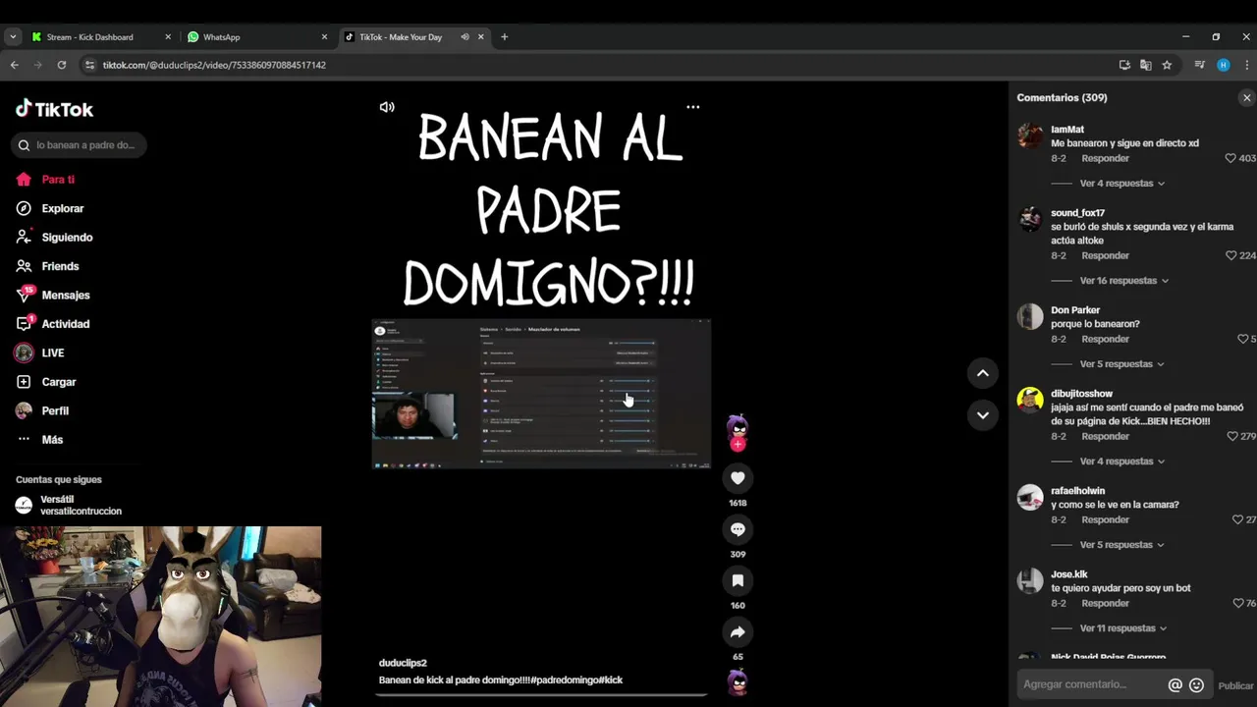Image resolution: width=1257 pixels, height=707 pixels.
Task: Open the emoji picker for comments
Action: pos(1196,685)
